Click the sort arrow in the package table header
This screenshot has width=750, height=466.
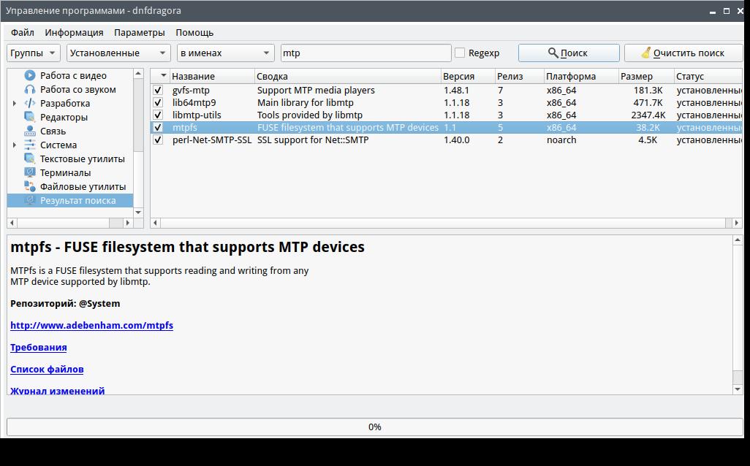[163, 75]
